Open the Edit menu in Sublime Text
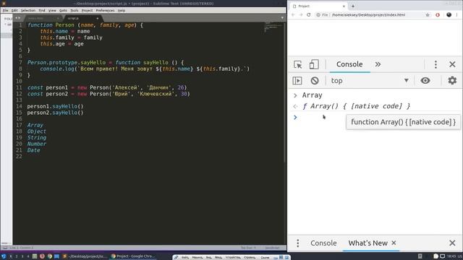This screenshot has height=260, width=463. point(14,10)
